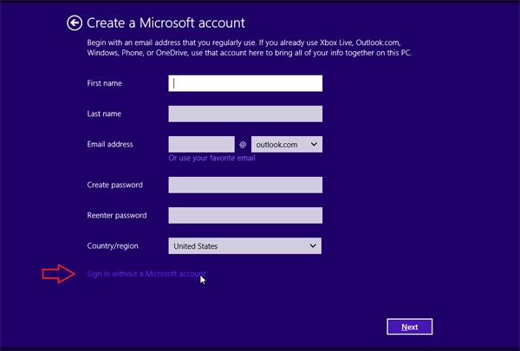Click the 'Create a Microsoft account' heading
520x351 pixels.
coord(166,23)
